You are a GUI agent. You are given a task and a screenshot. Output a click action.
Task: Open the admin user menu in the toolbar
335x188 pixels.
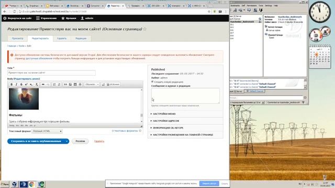pyautogui.click(x=87, y=18)
